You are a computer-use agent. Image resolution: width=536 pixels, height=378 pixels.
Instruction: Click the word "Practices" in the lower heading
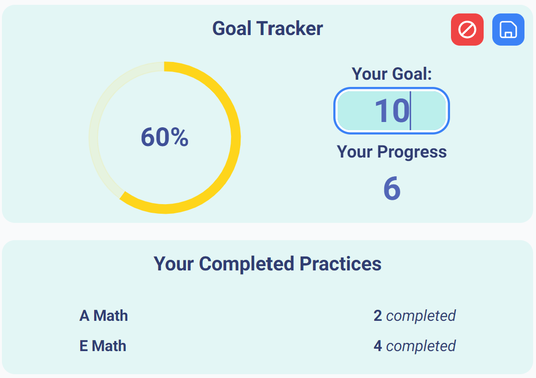[341, 264]
